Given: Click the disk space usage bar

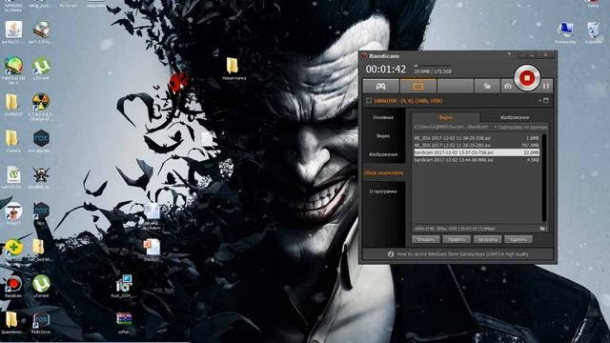Looking at the screenshot, I should tap(432, 66).
